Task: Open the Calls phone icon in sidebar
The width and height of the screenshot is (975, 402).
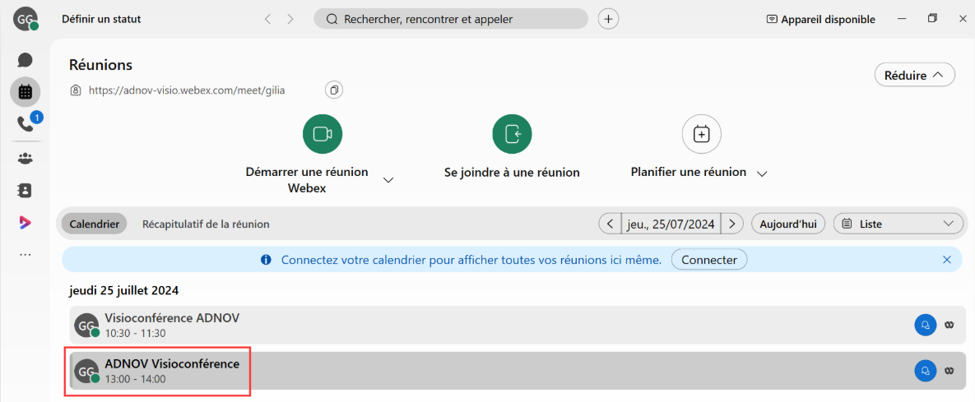Action: 25,125
